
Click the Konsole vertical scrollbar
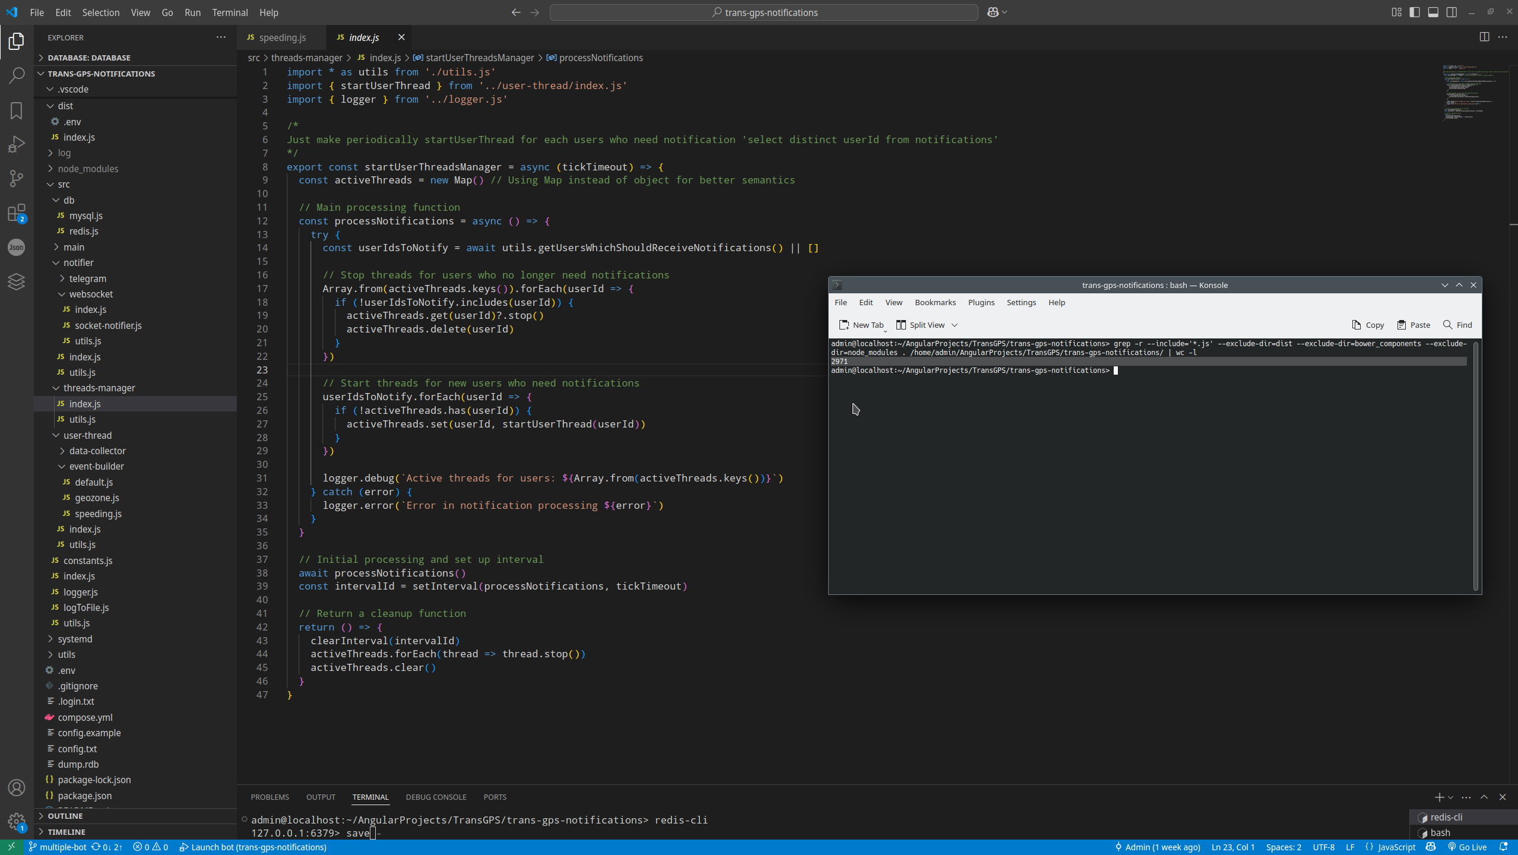point(1475,466)
